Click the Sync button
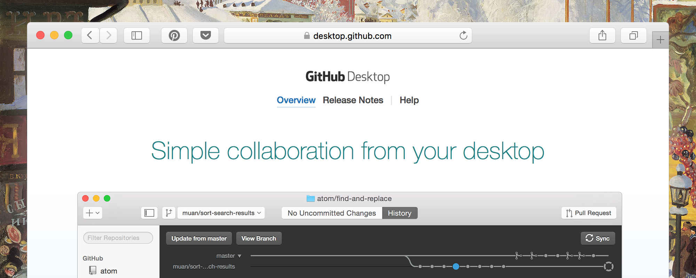The height and width of the screenshot is (278, 696). (598, 238)
